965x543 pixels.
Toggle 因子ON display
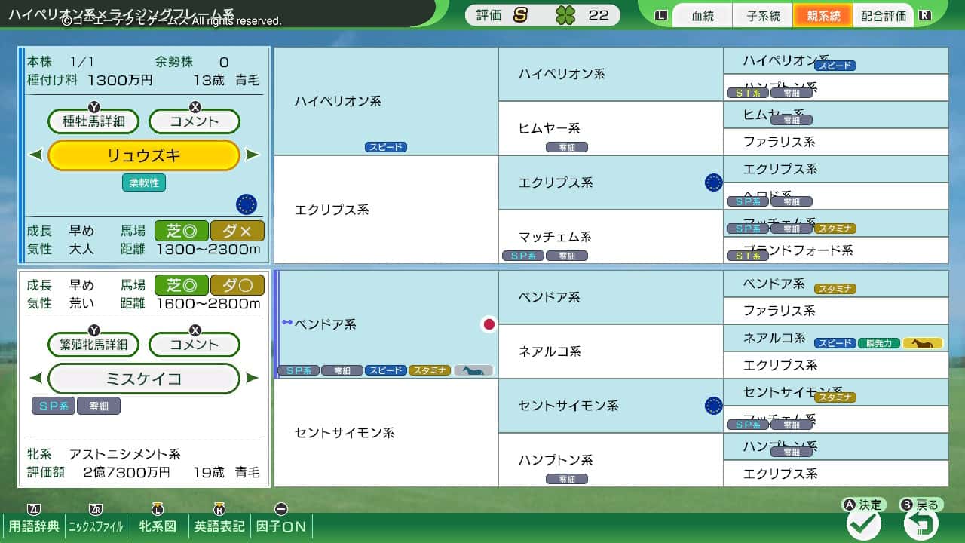tap(280, 528)
